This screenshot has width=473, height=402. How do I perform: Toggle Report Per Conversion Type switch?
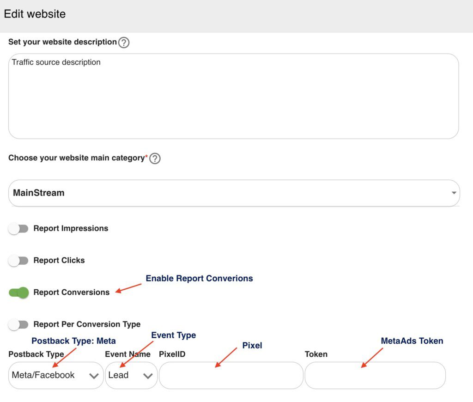(x=18, y=324)
